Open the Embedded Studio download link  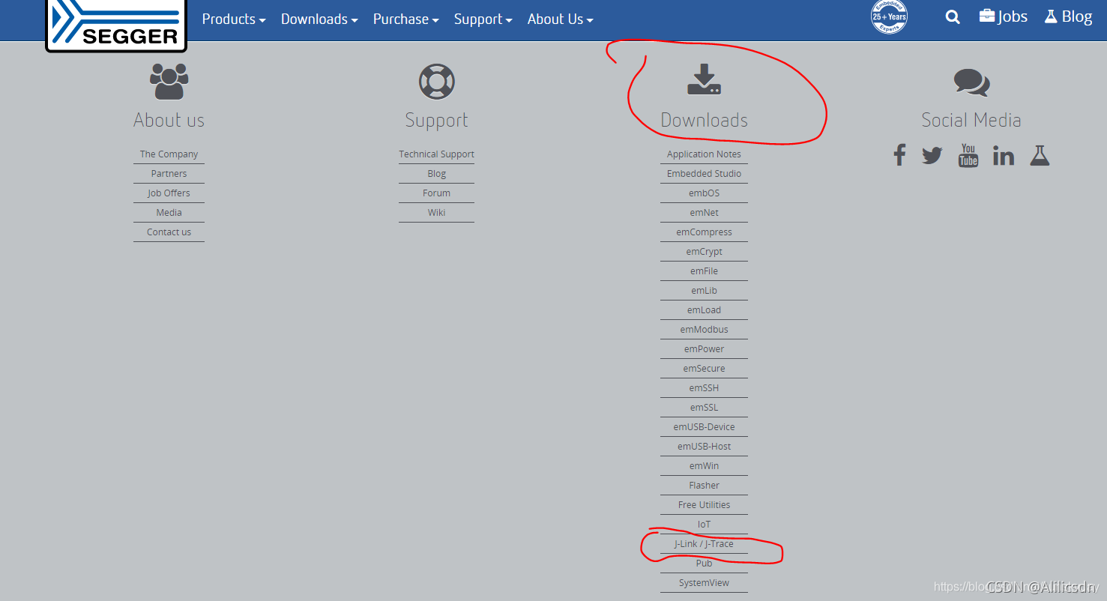704,174
